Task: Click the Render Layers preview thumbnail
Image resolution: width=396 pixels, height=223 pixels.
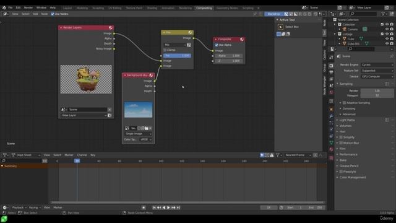Action: 86,79
